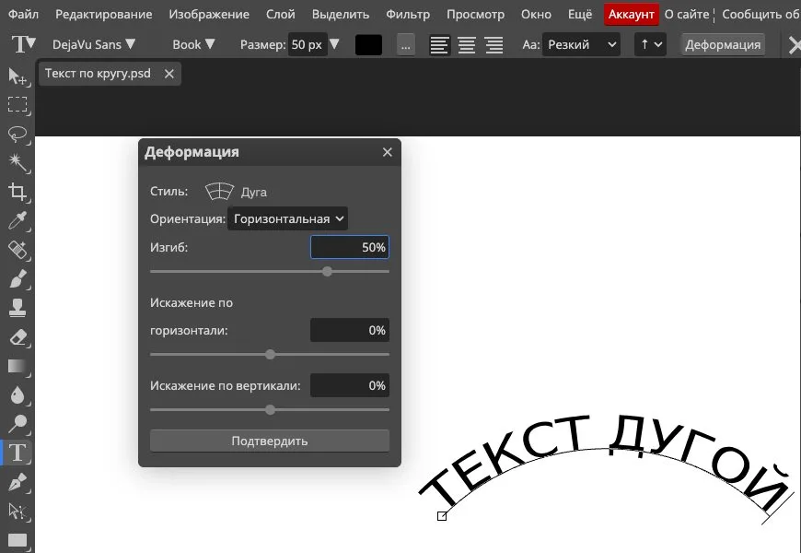Open the Ориентация dropdown
The height and width of the screenshot is (553, 801).
[287, 219]
